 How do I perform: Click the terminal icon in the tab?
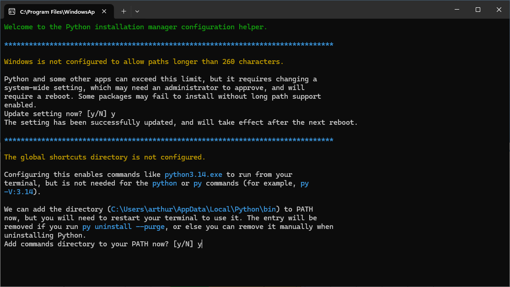pos(12,12)
